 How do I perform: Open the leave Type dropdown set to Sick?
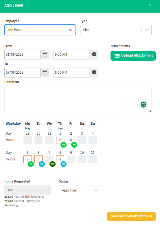[x=116, y=30]
